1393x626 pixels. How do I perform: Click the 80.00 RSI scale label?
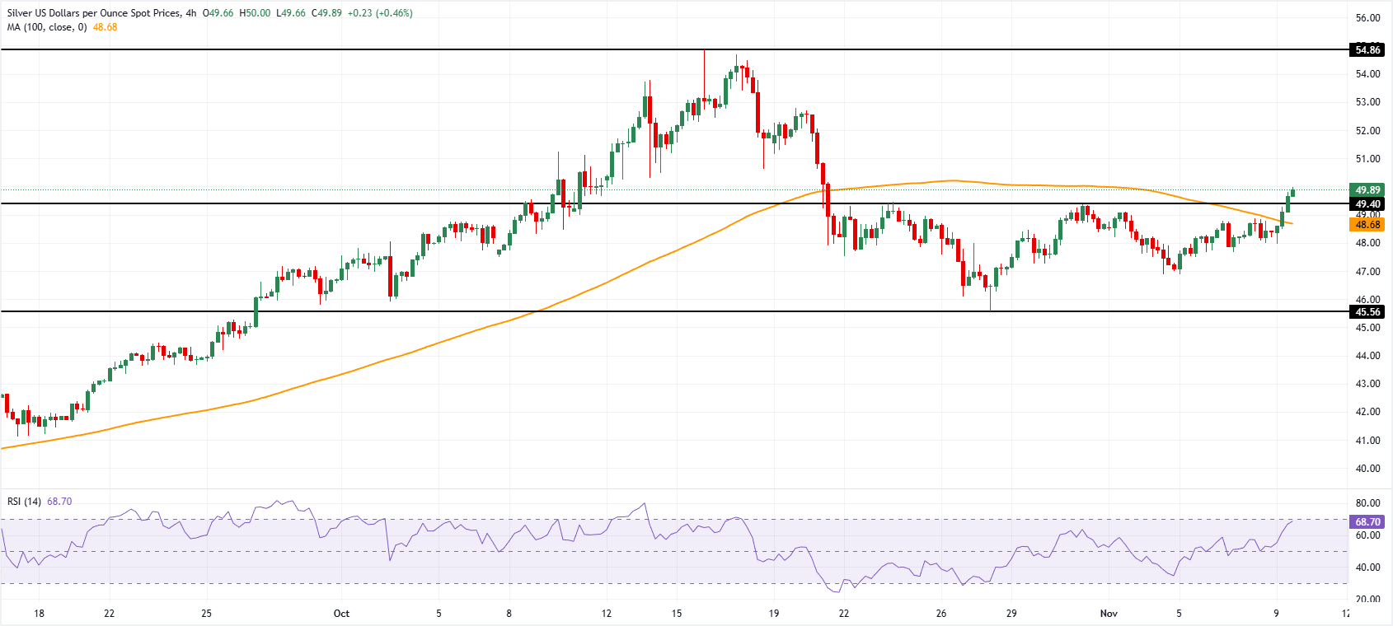pos(1367,503)
